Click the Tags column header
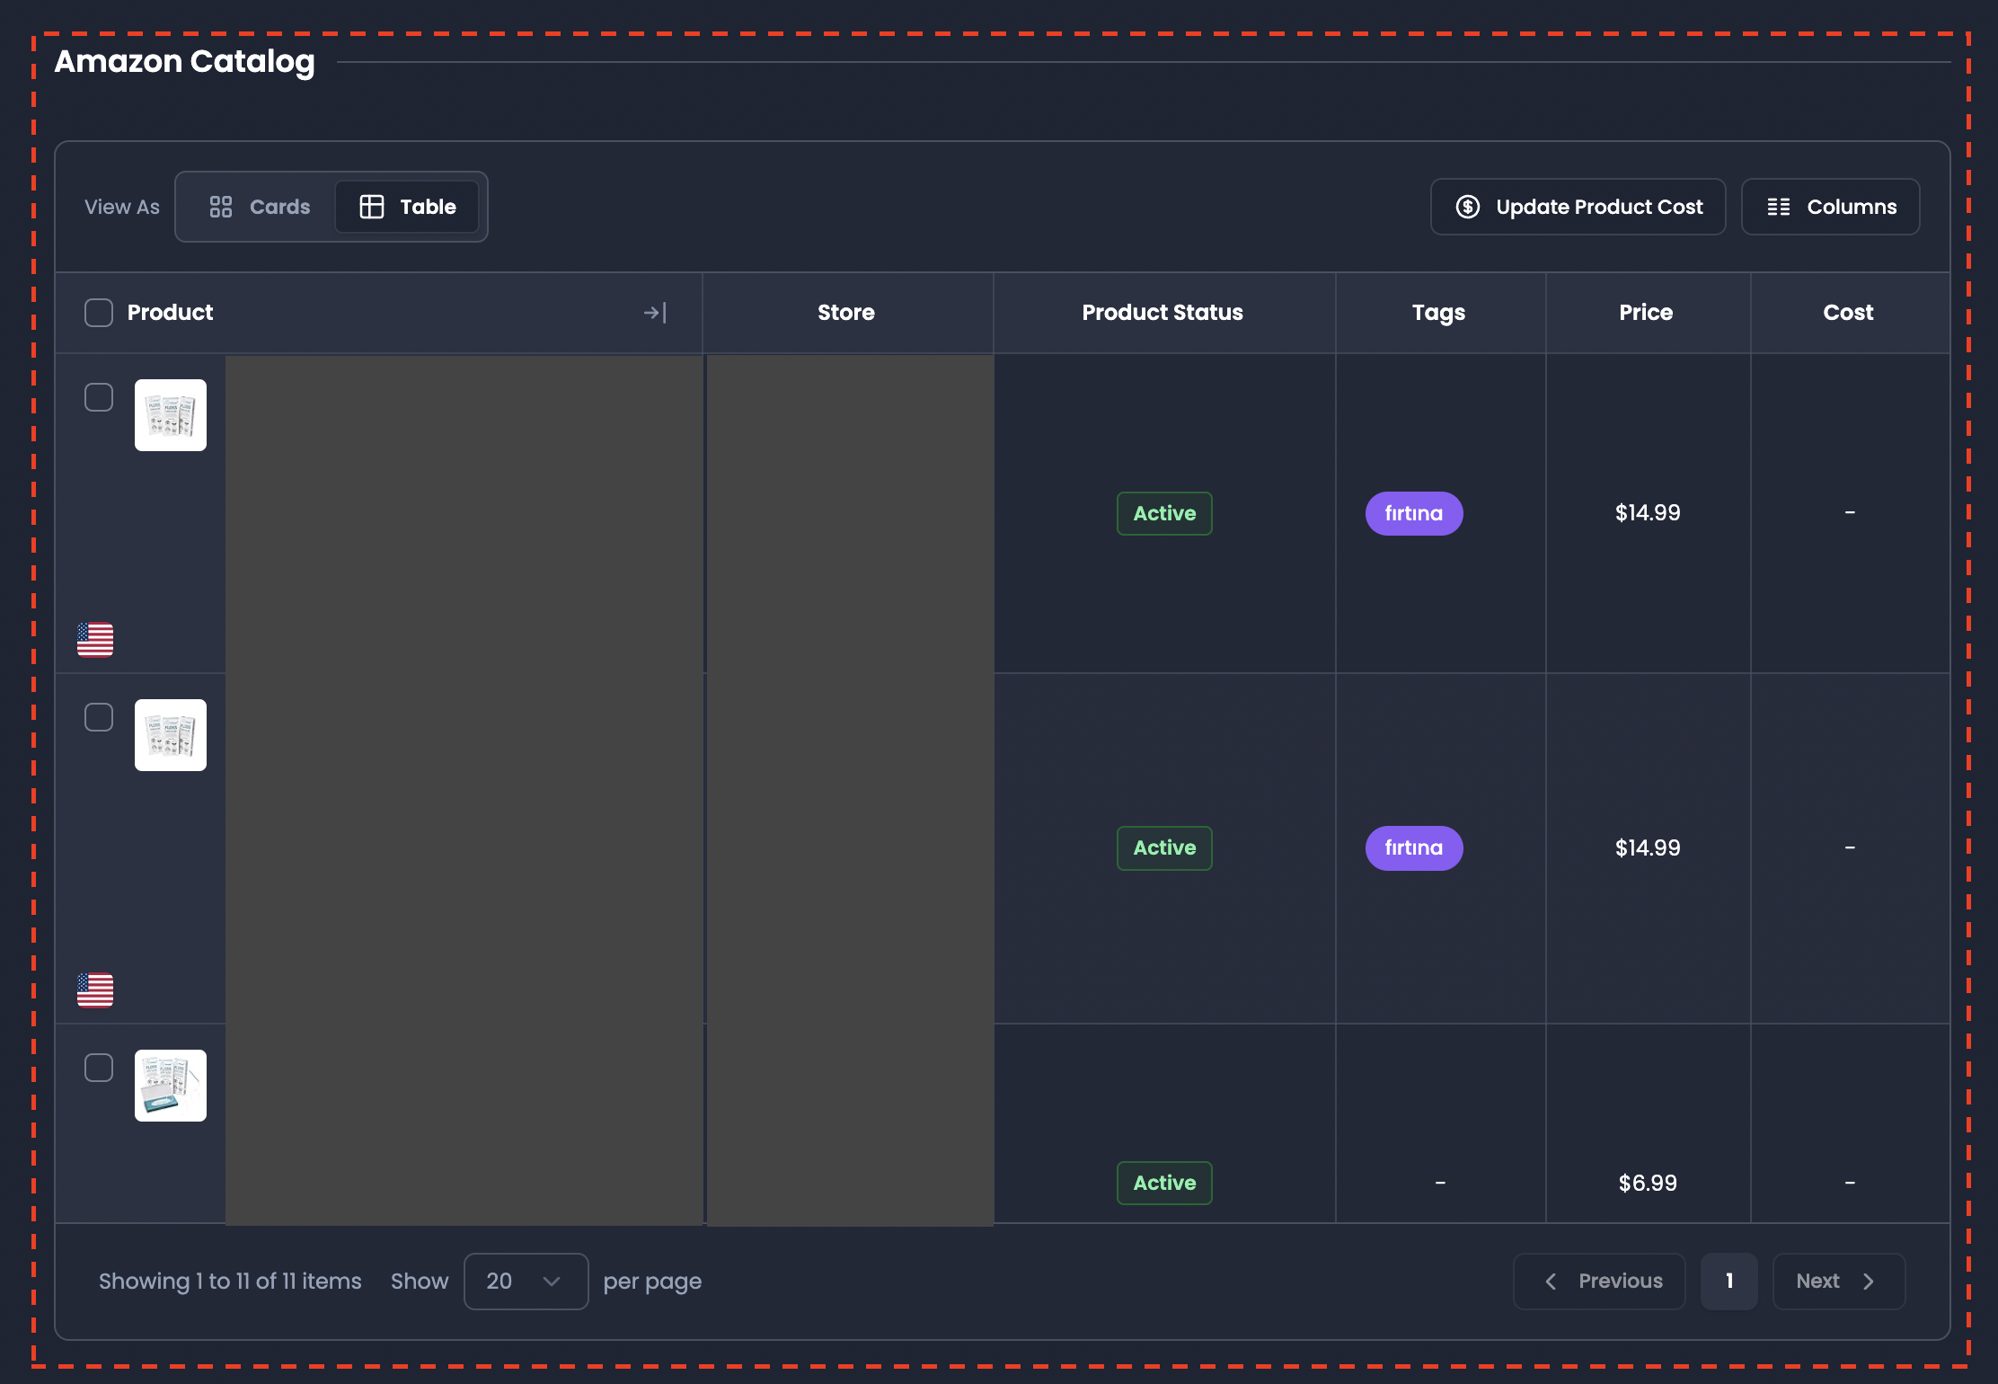Screen dimensions: 1998x1384 [x=1438, y=313]
